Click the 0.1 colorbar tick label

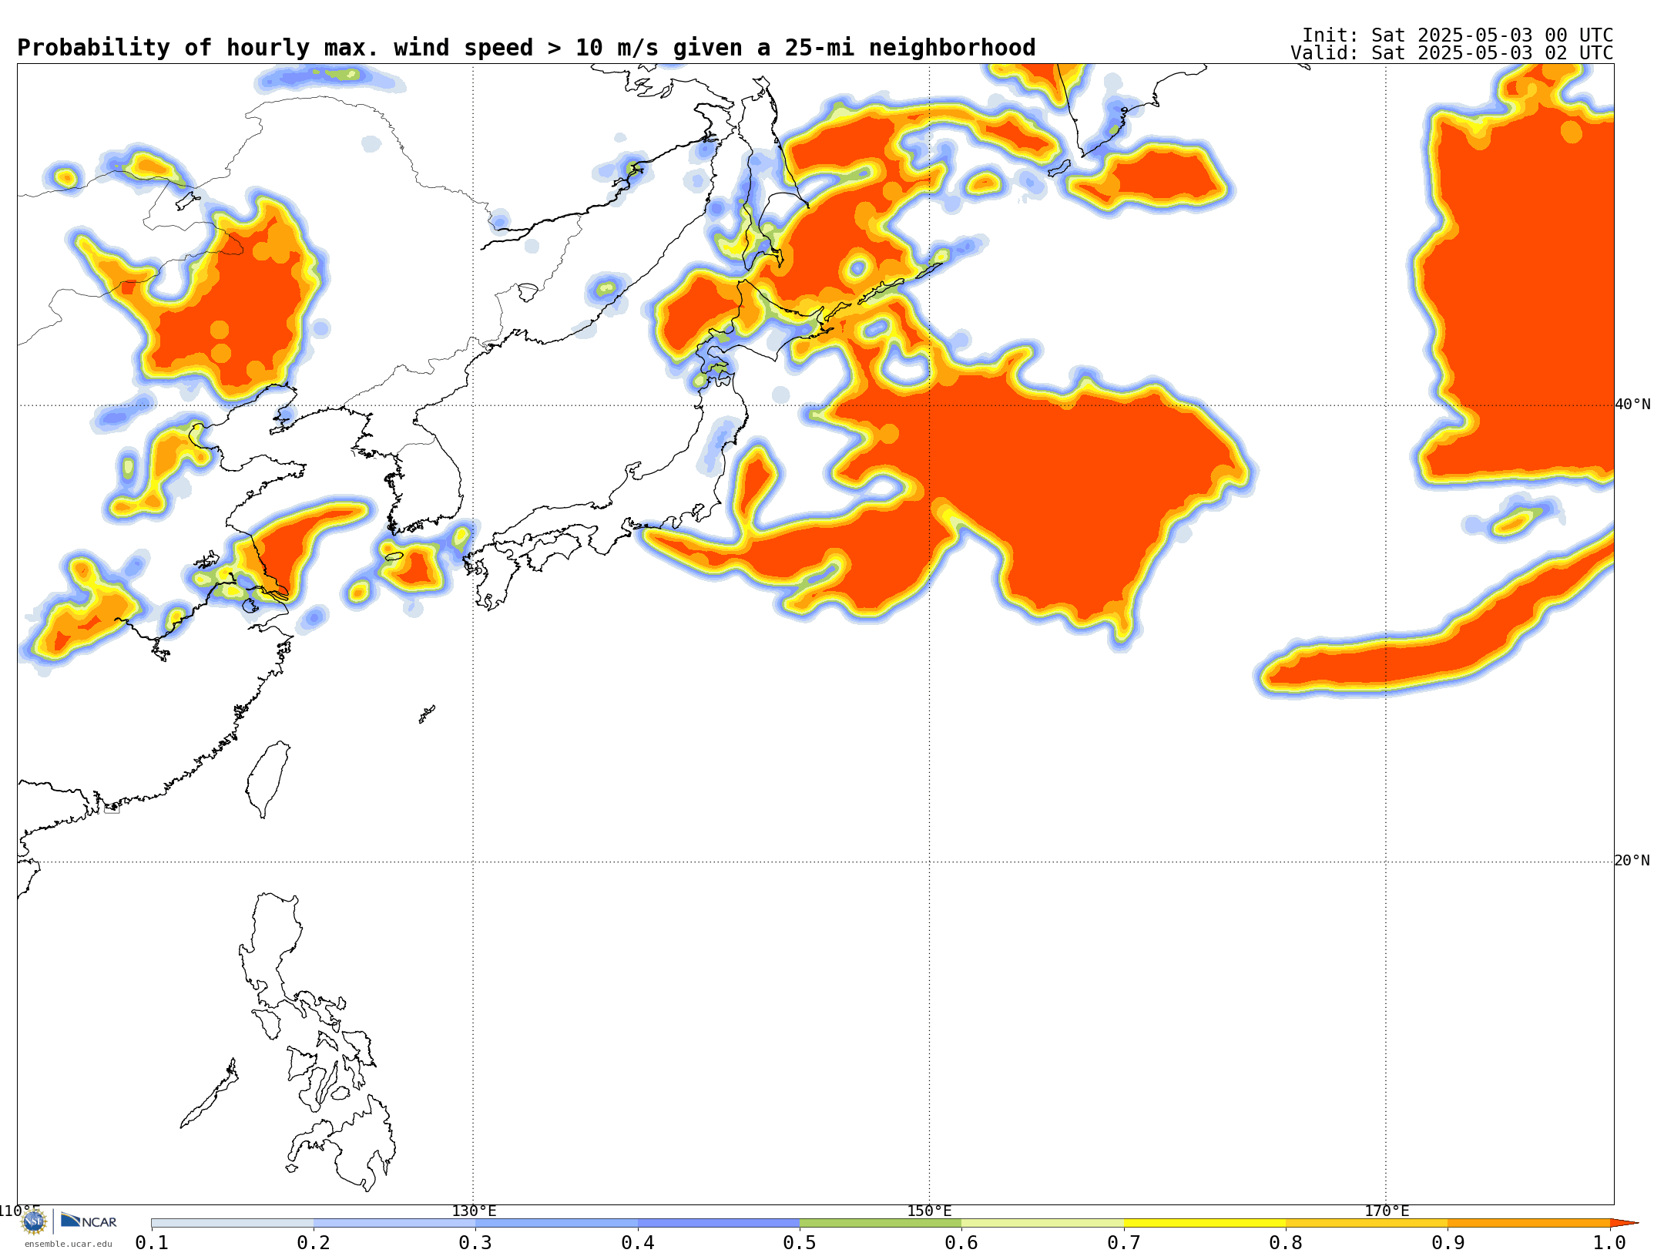click(x=152, y=1242)
